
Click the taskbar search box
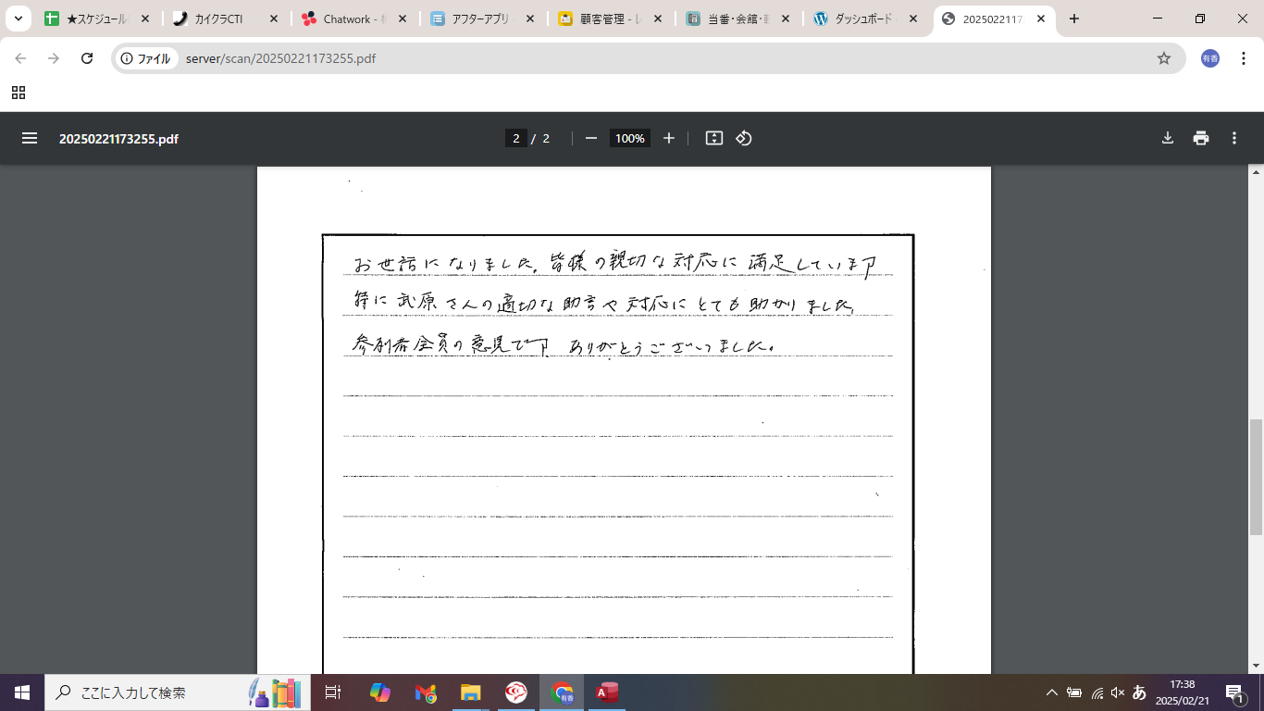(x=176, y=692)
